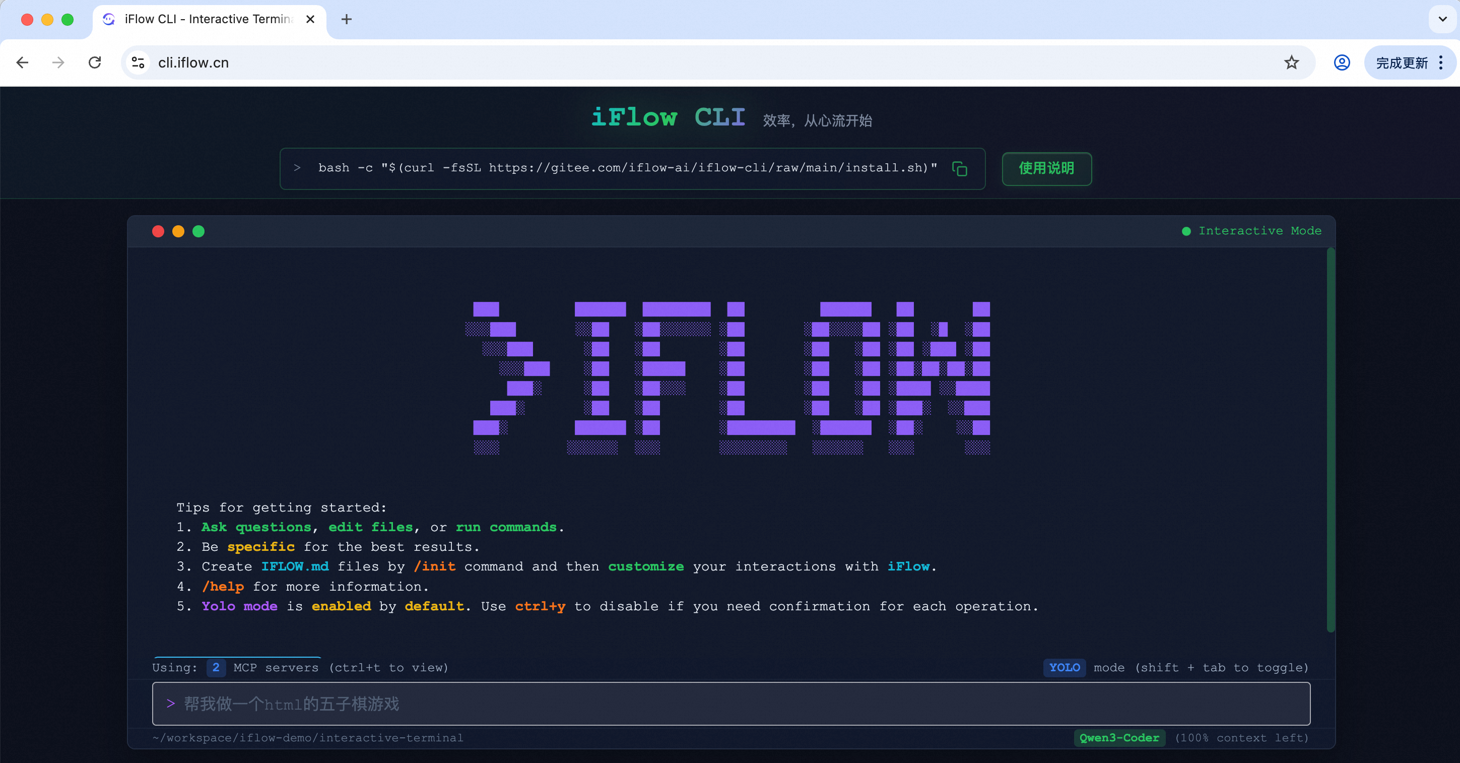Click the 使用说明 button
The width and height of the screenshot is (1460, 763).
click(x=1046, y=168)
